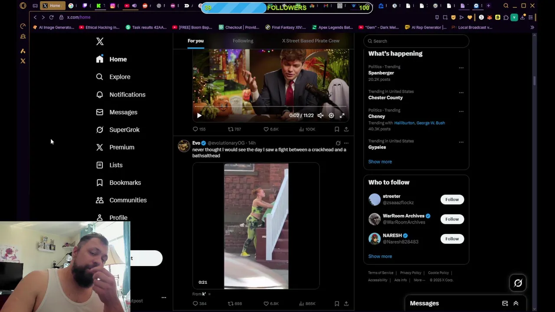The height and width of the screenshot is (312, 555).
Task: Bookmark Evo's post
Action: (x=337, y=304)
